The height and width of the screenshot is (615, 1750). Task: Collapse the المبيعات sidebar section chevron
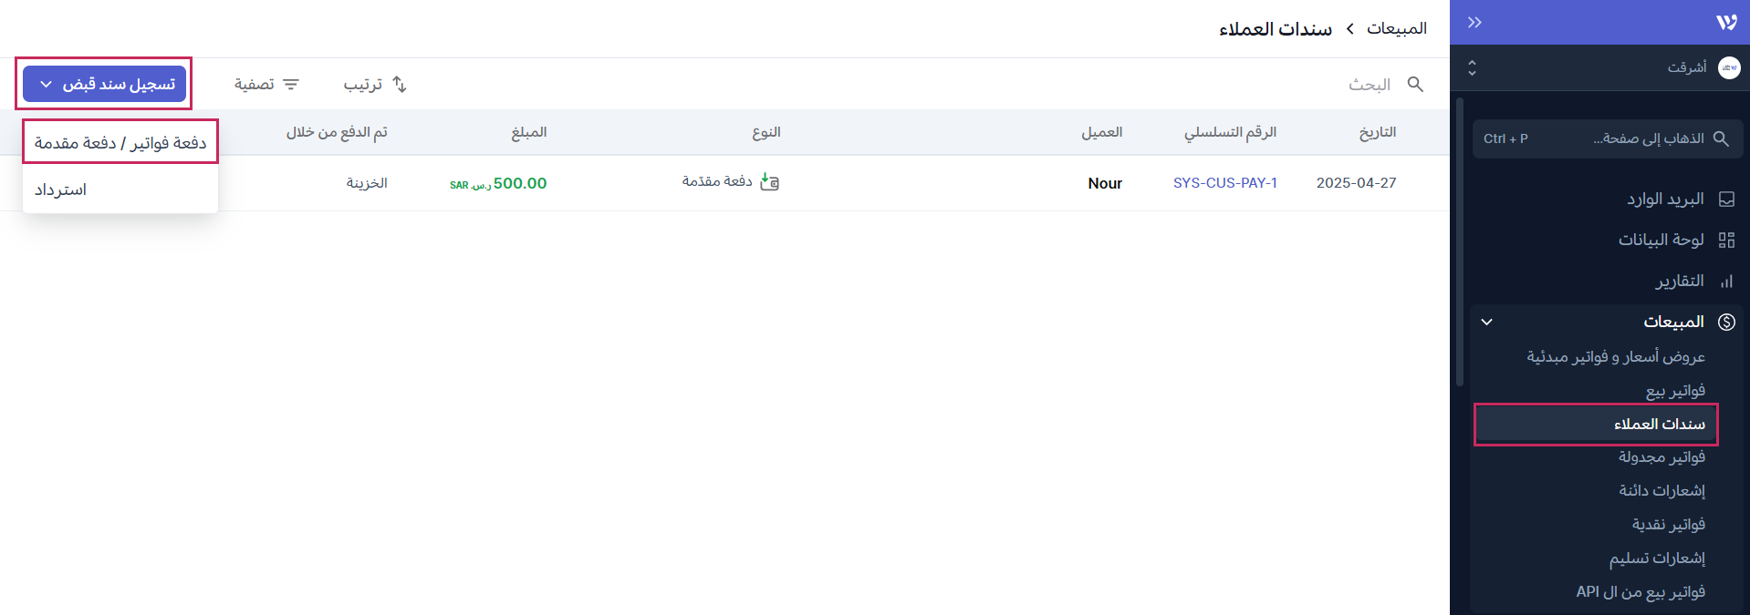(x=1486, y=322)
